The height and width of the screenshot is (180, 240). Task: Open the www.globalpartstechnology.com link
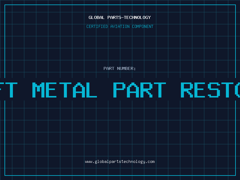coord(120,162)
